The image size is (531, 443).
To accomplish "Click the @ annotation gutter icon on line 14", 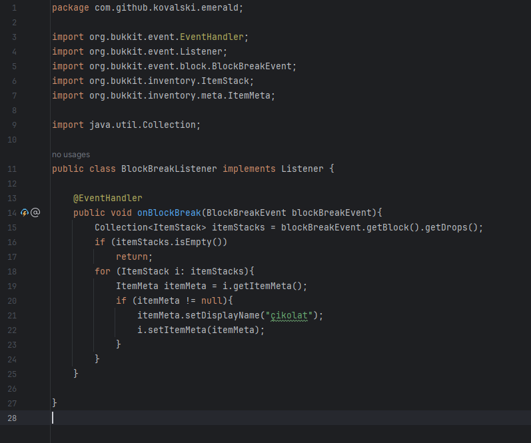I will click(x=35, y=213).
